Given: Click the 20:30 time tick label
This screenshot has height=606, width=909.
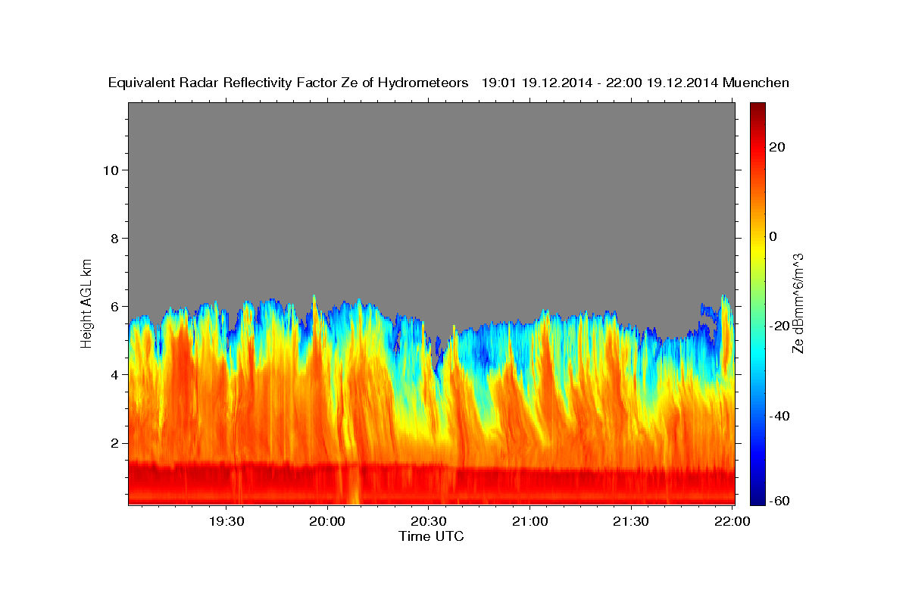Looking at the screenshot, I should tap(429, 521).
